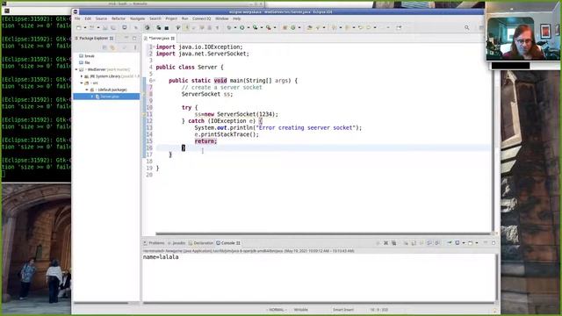
Task: Fold the imports at line 1
Action: click(x=155, y=47)
